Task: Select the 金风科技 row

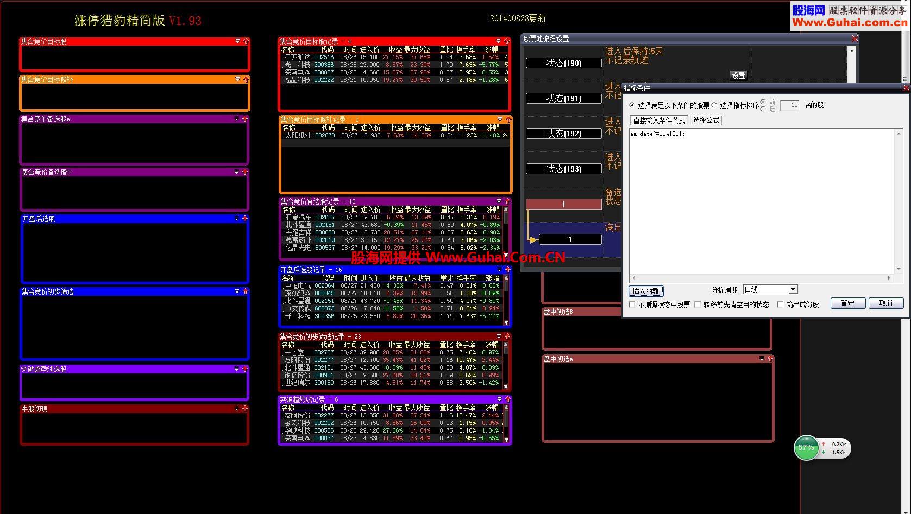Action: point(392,423)
